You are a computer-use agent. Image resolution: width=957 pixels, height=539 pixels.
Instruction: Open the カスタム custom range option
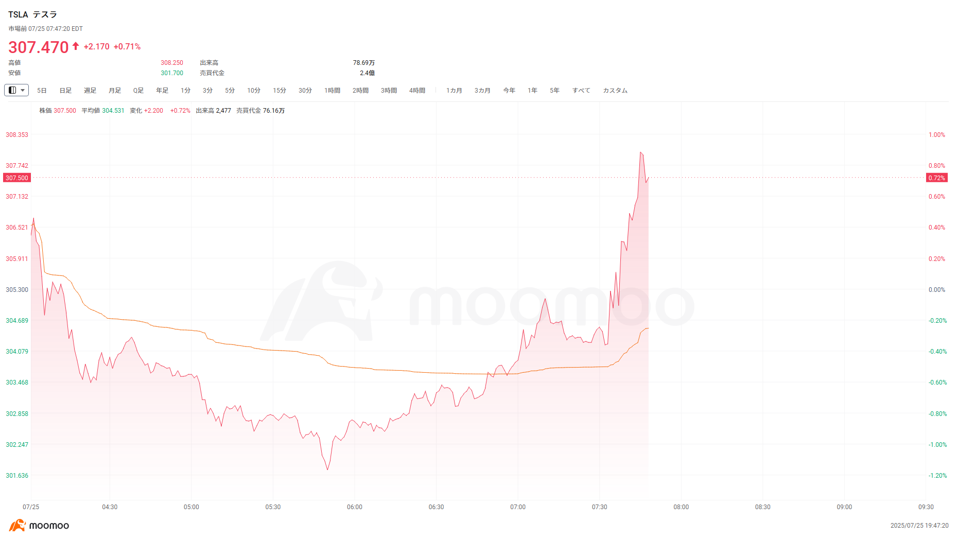[x=615, y=91]
